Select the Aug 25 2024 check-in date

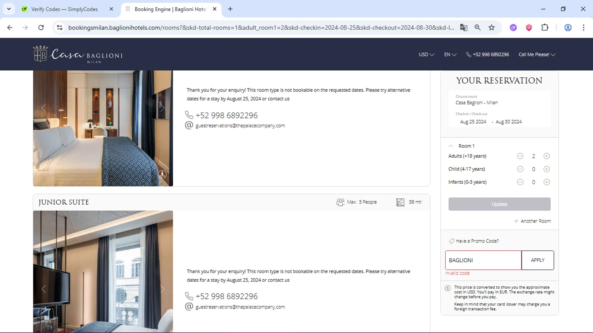click(x=473, y=122)
